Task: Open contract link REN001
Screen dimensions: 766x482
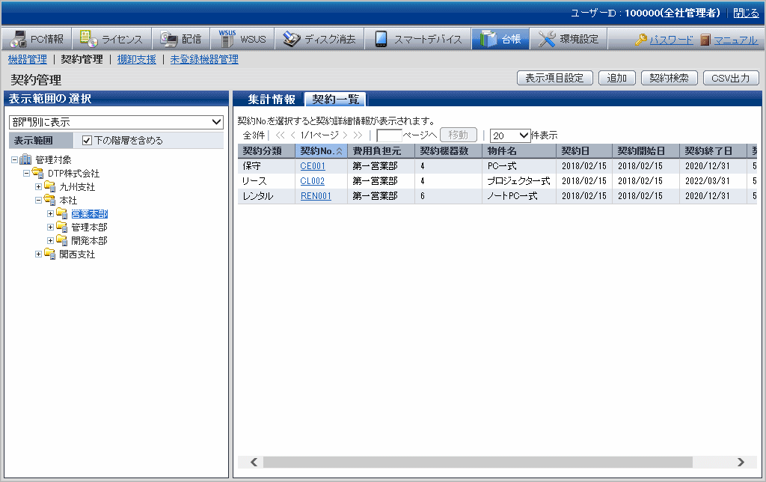Action: [x=315, y=196]
